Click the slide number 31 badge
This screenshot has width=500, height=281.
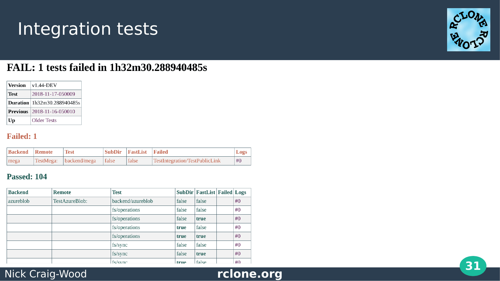pos(473,266)
